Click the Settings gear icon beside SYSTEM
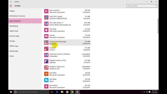The width and height of the screenshot is (167, 94). click(x=11, y=6)
